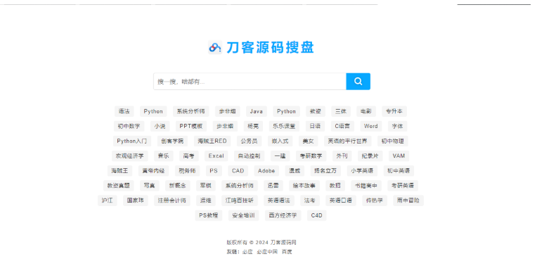This screenshot has height=280, width=537.
Task: Select the 乐乐课堂 tag
Action: [x=284, y=126]
